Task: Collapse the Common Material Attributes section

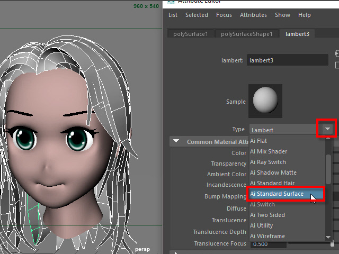Action: [175, 142]
